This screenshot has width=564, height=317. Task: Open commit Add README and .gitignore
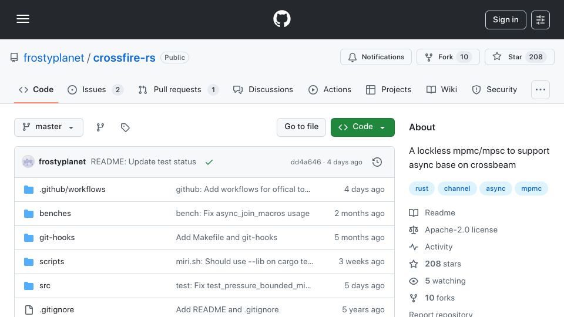point(227,310)
